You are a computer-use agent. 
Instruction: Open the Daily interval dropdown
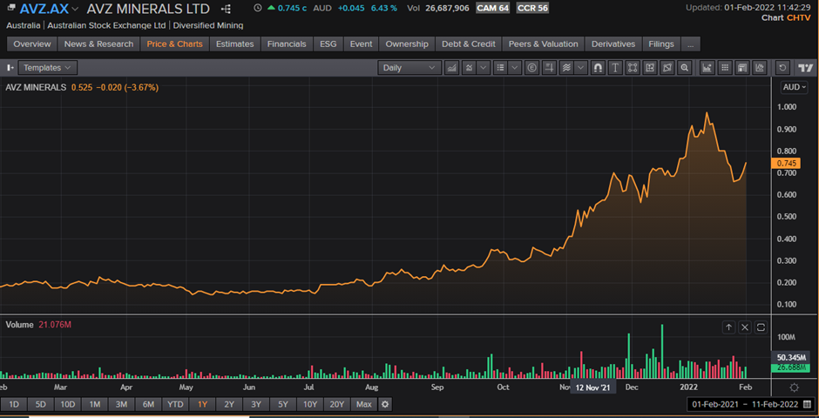tap(409, 68)
